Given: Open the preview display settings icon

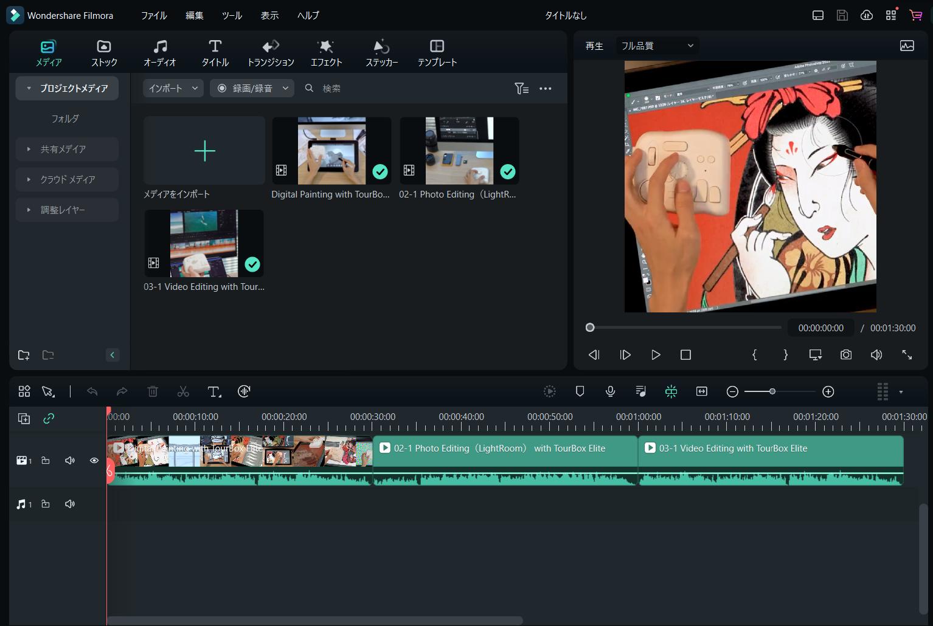Looking at the screenshot, I should (816, 355).
